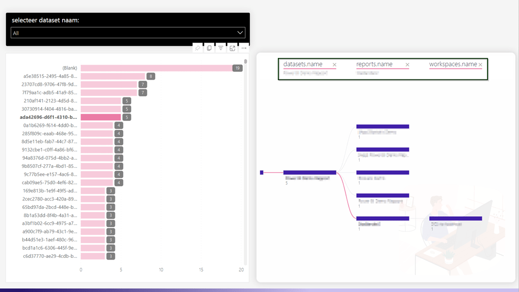This screenshot has height=292, width=519.
Task: Select the workspace node at tree's end
Action: (x=455, y=218)
